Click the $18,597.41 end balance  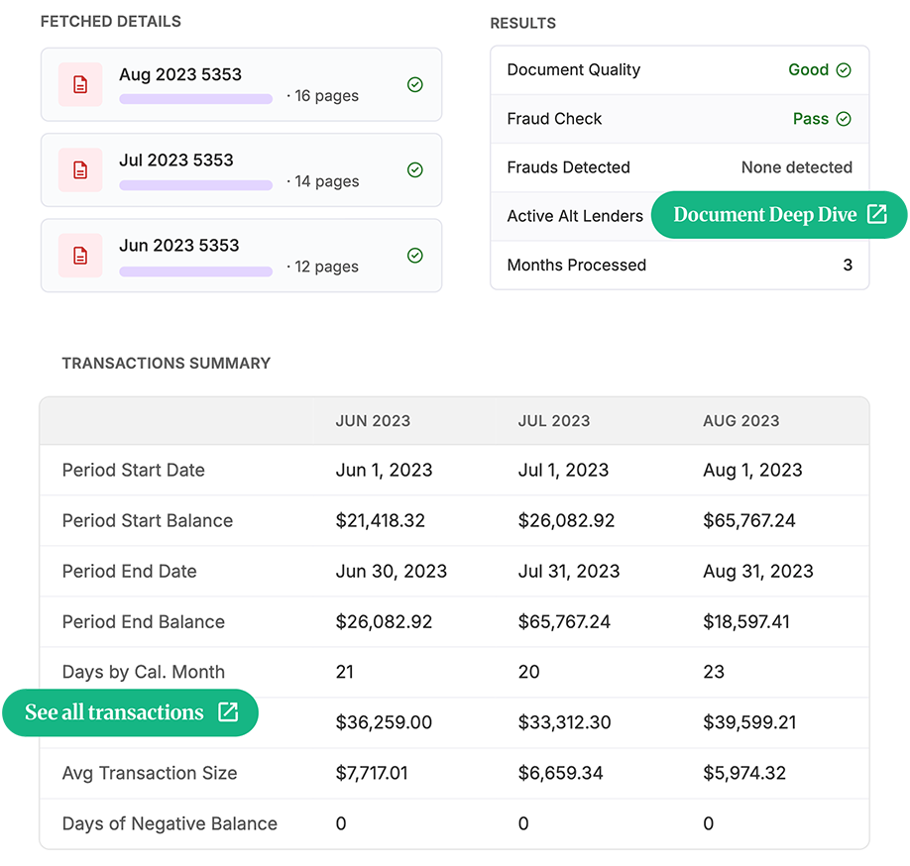pyautogui.click(x=746, y=622)
